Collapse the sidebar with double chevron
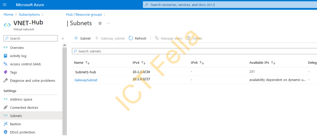Screen dimensions: 317x136 pos(63,38)
